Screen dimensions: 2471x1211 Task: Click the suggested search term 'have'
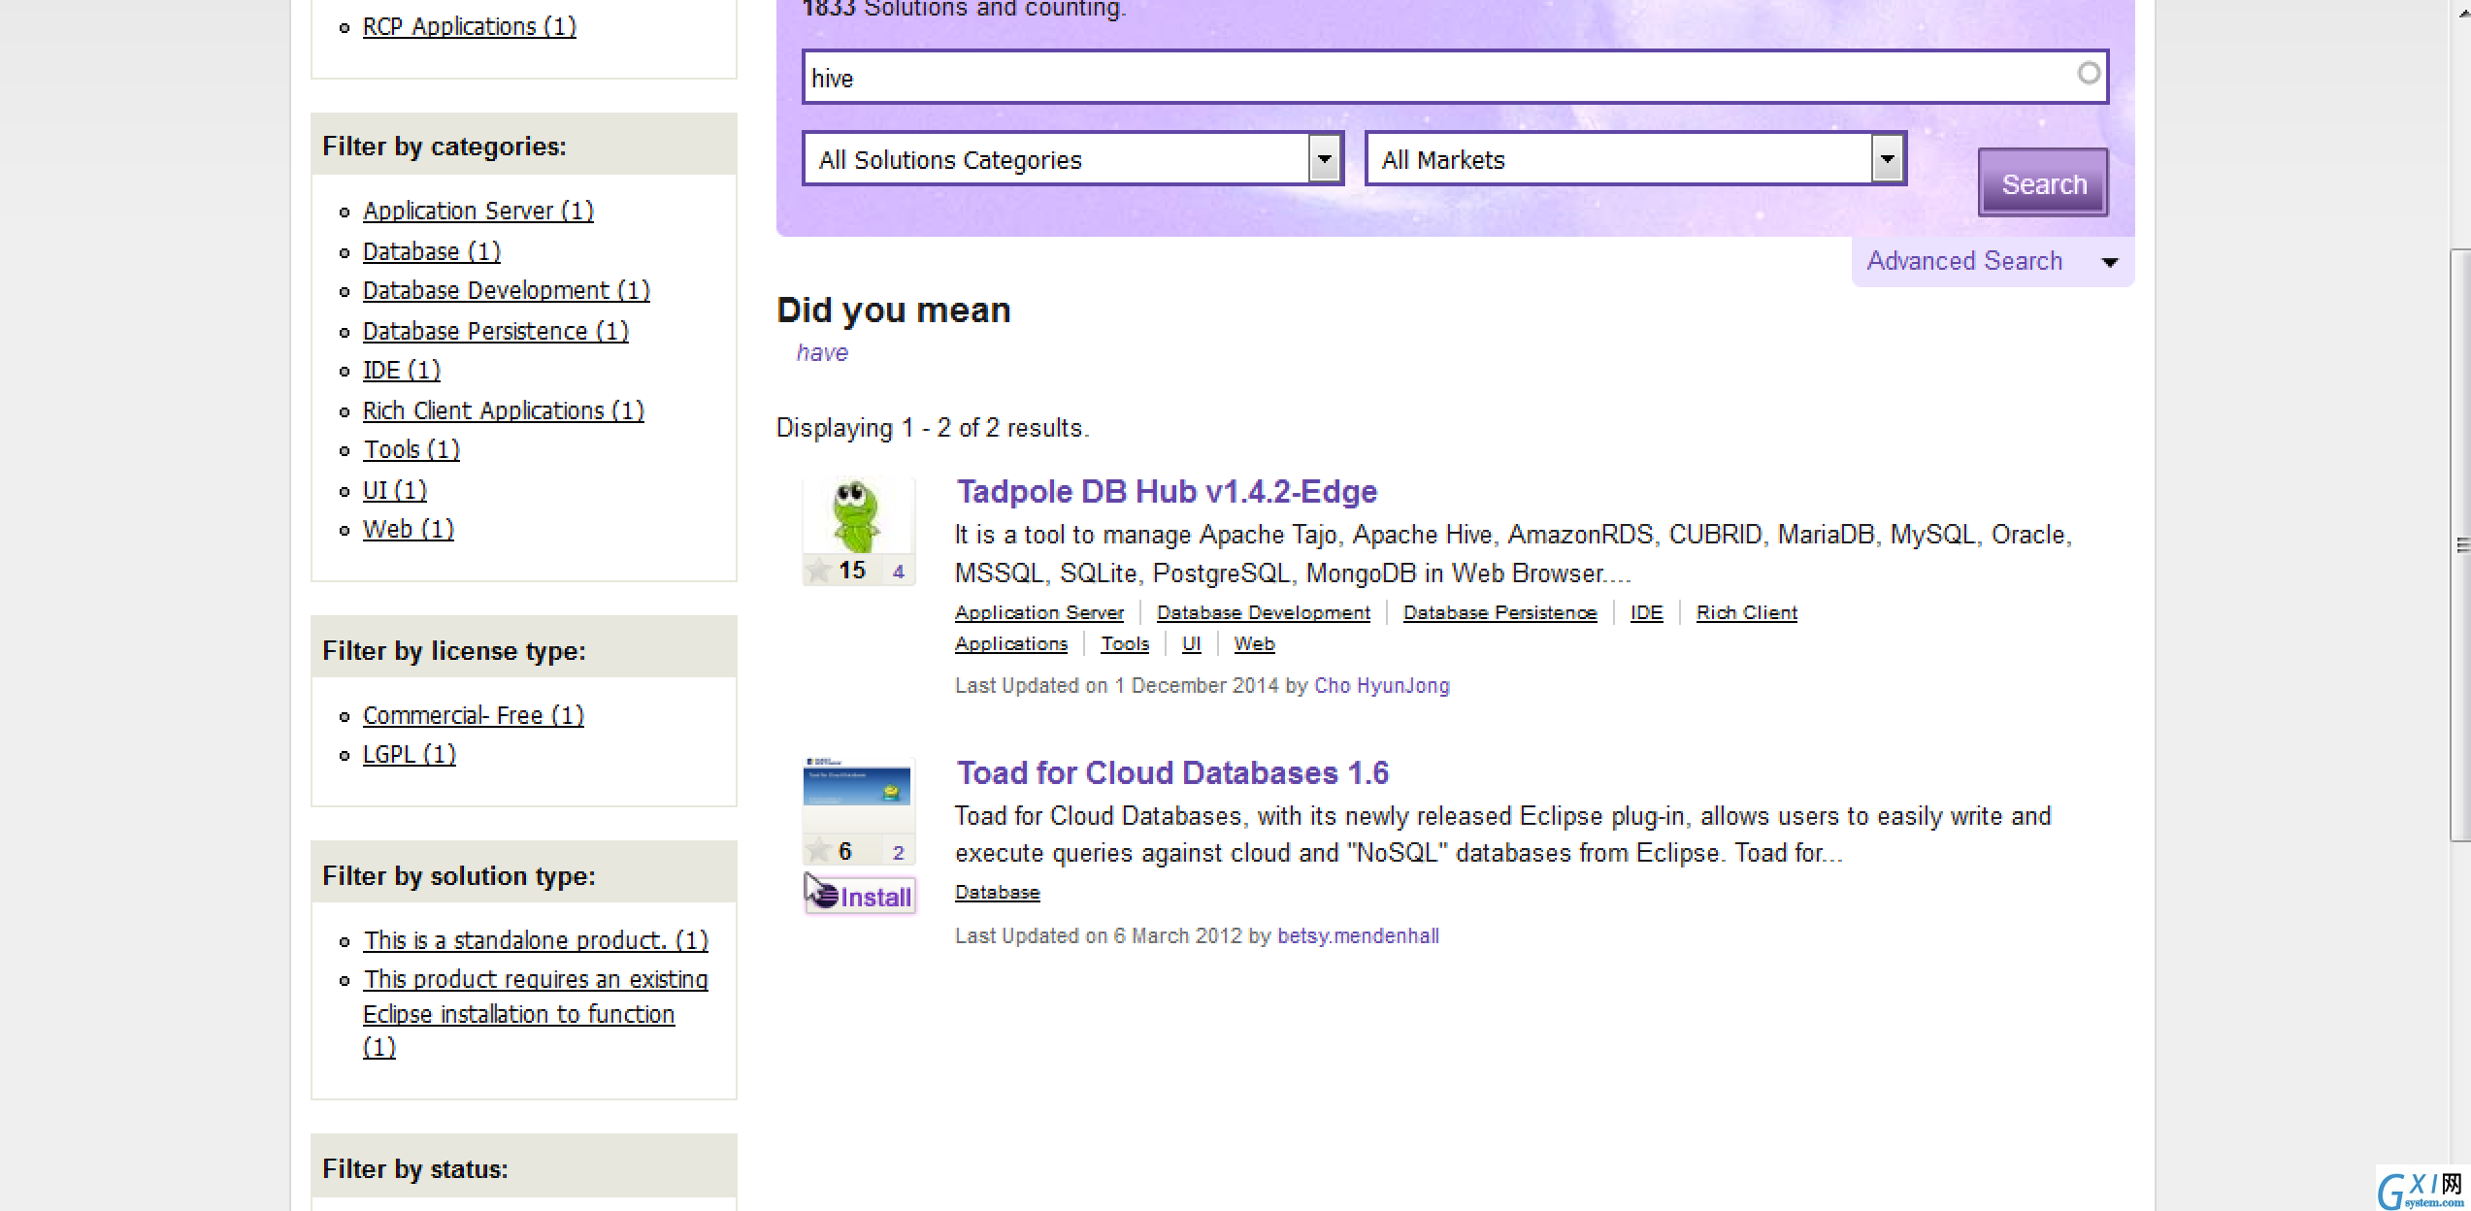pyautogui.click(x=821, y=351)
